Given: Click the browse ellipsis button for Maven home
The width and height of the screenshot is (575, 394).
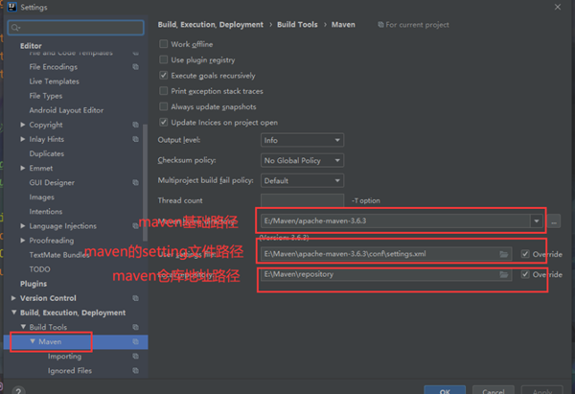Looking at the screenshot, I should [x=554, y=221].
